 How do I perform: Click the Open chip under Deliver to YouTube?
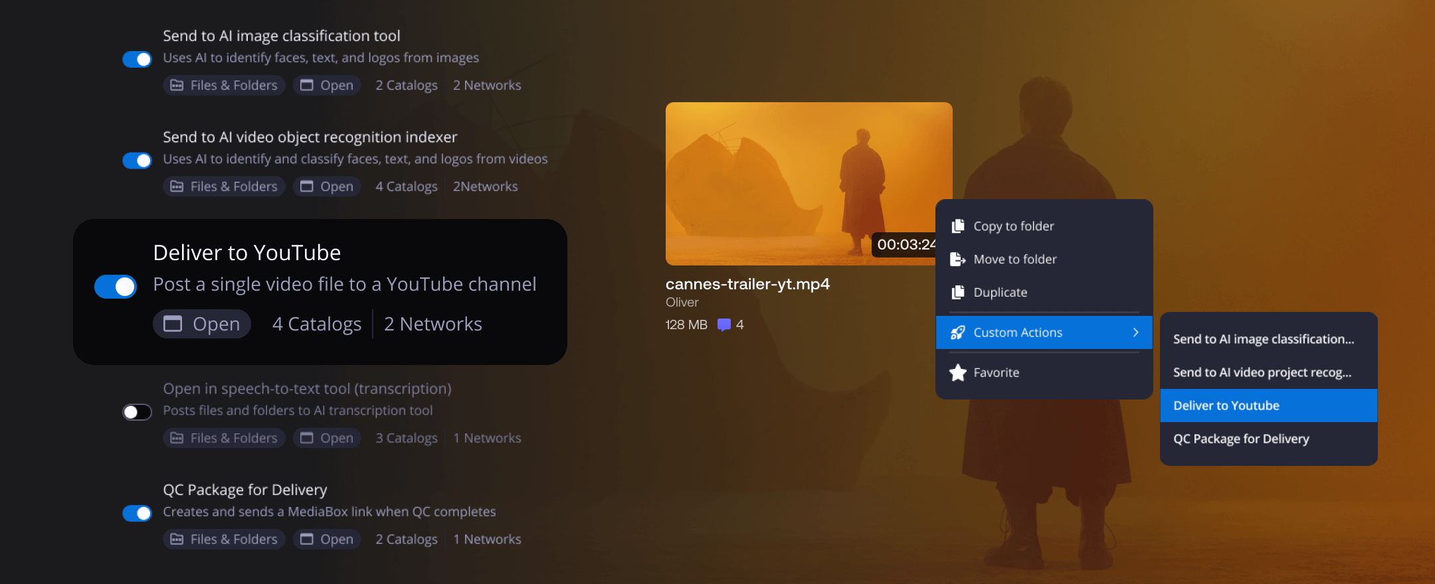point(202,324)
